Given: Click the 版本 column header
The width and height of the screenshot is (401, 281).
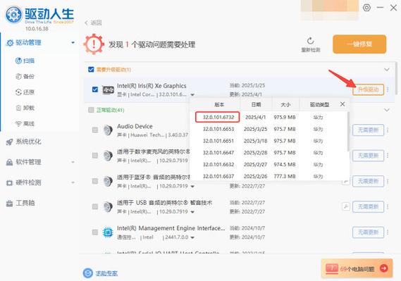Looking at the screenshot, I should 219,104.
